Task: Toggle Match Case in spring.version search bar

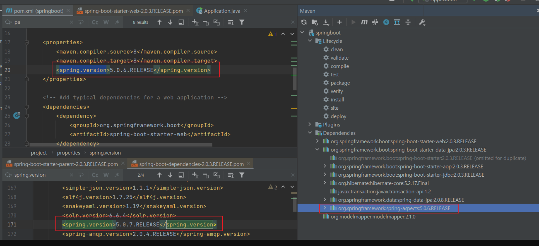Action: click(x=95, y=175)
